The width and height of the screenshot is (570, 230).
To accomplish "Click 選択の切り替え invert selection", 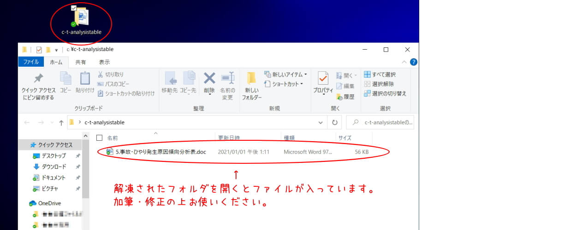I will pos(385,93).
